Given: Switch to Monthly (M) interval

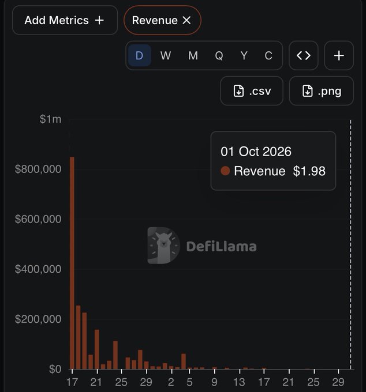Looking at the screenshot, I should pos(193,55).
